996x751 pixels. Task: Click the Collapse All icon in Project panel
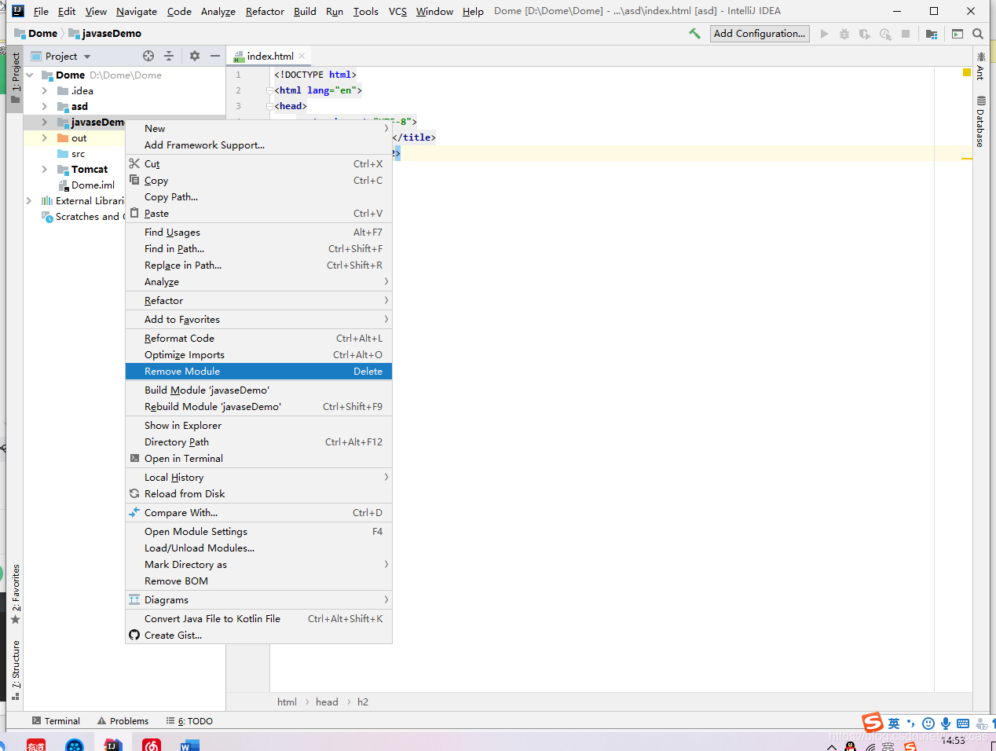(x=169, y=56)
